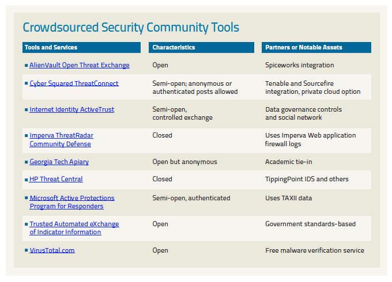Image resolution: width=392 pixels, height=282 pixels.
Task: Open Microsoft Active Protections Program for Responders link
Action: coord(72,202)
